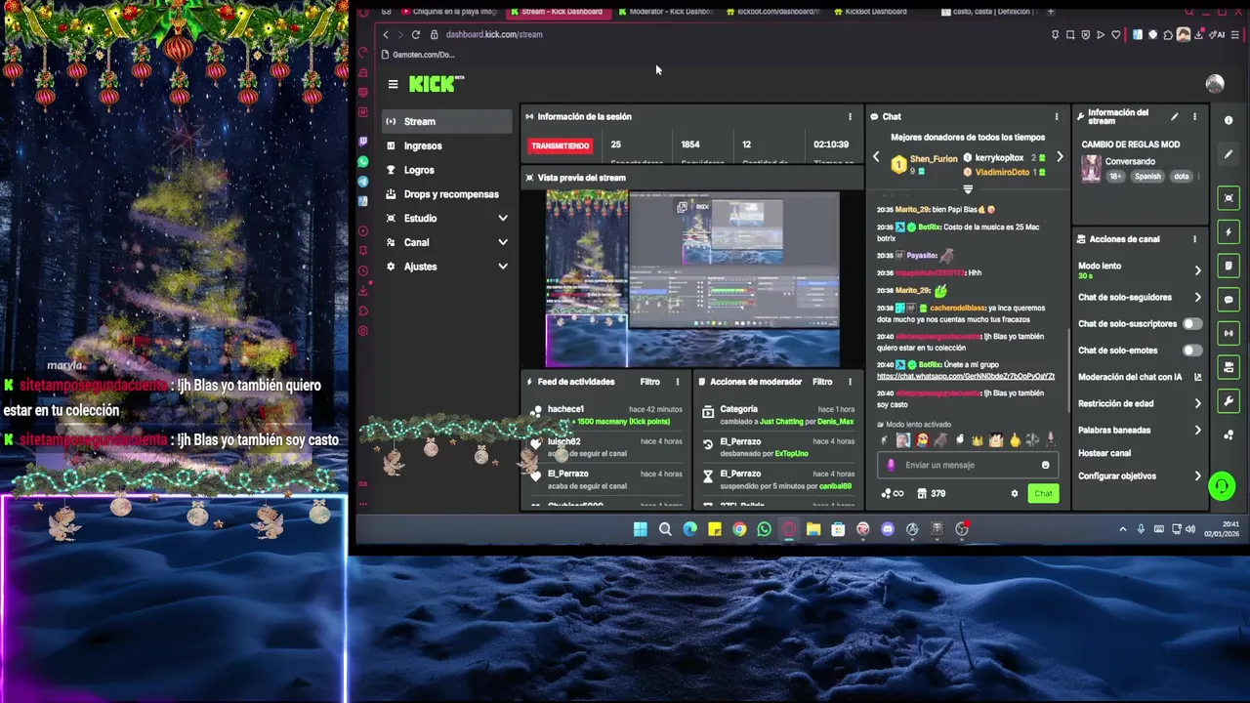Reload the dashboard.kick.com page

[x=415, y=34]
